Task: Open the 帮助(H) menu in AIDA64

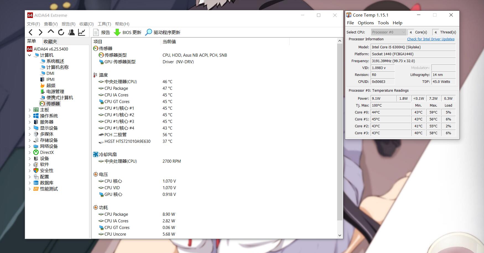Action: (x=122, y=24)
